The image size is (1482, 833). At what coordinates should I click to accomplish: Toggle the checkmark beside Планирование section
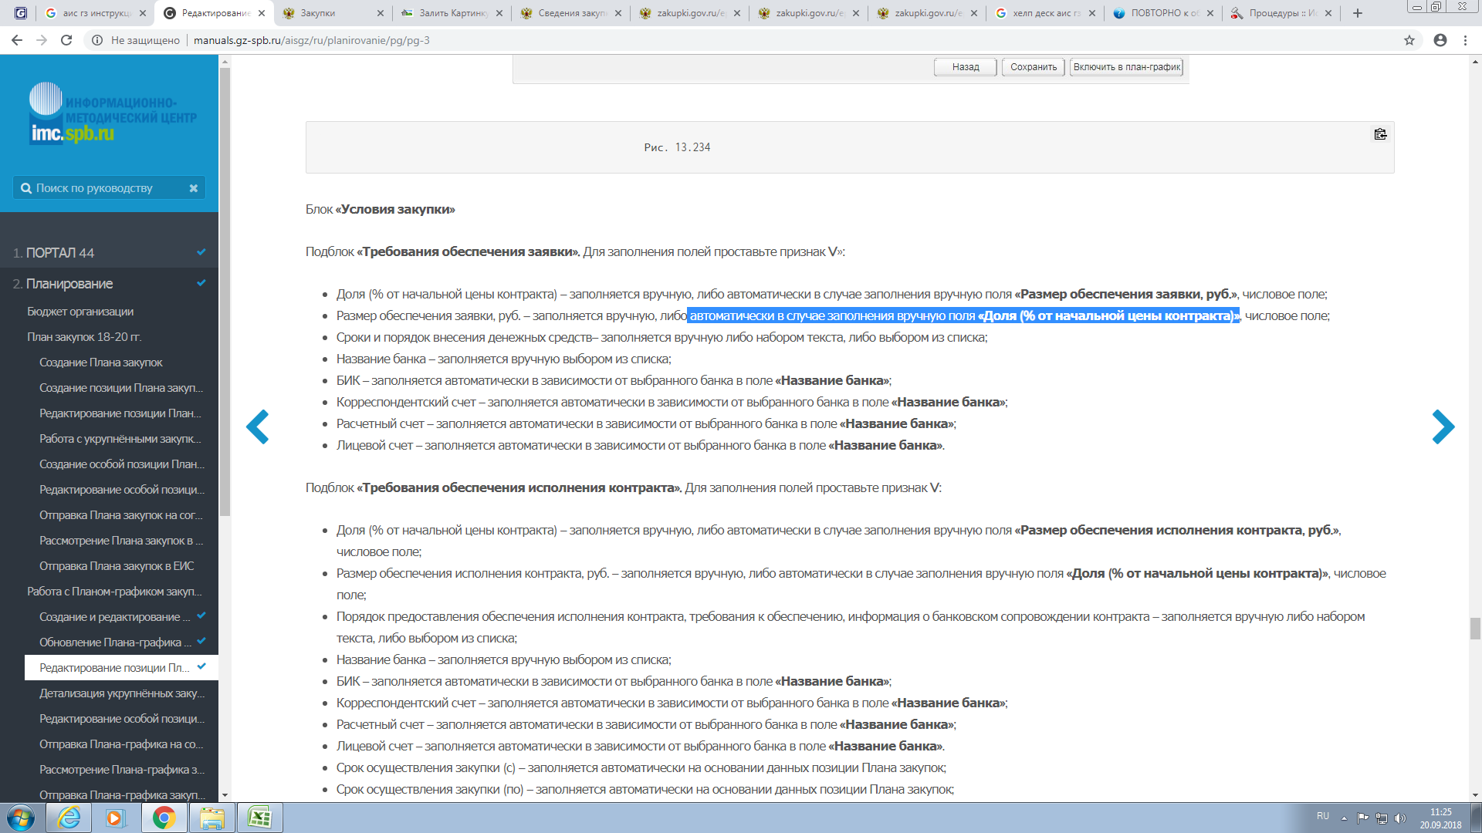(x=201, y=283)
